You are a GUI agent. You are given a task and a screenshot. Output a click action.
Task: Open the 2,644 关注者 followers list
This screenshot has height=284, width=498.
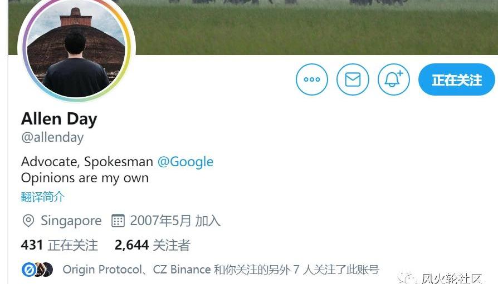(152, 245)
